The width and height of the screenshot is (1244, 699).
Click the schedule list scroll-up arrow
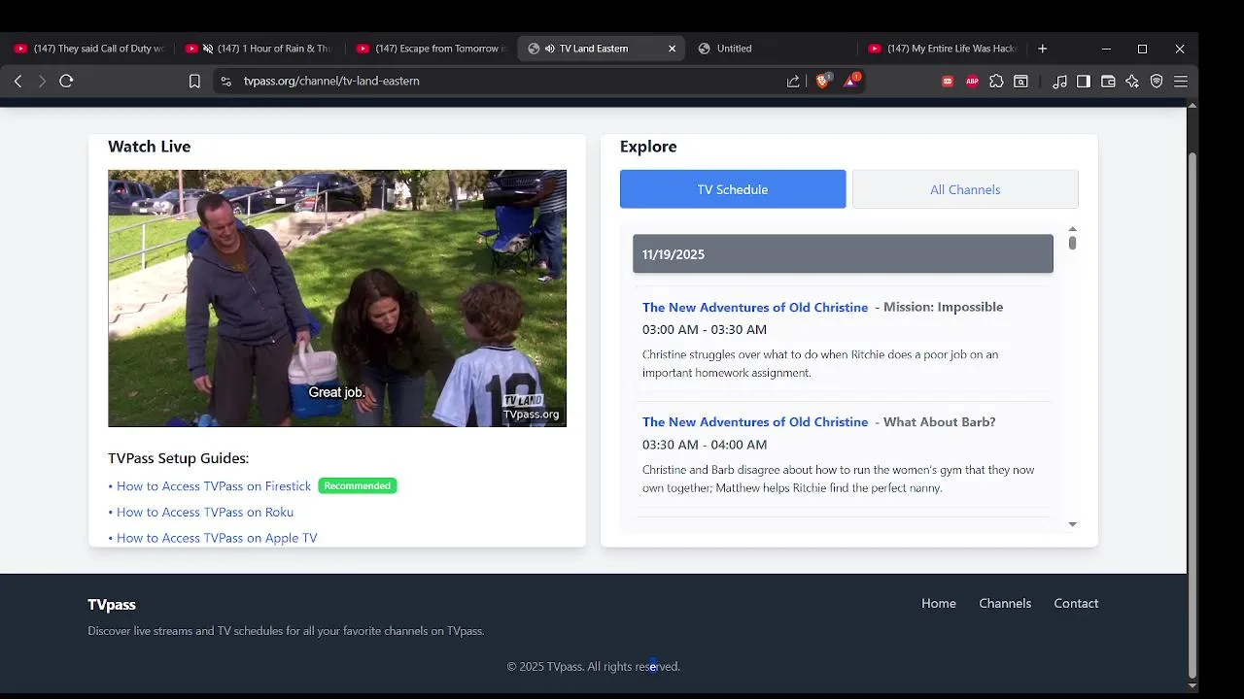pos(1072,229)
